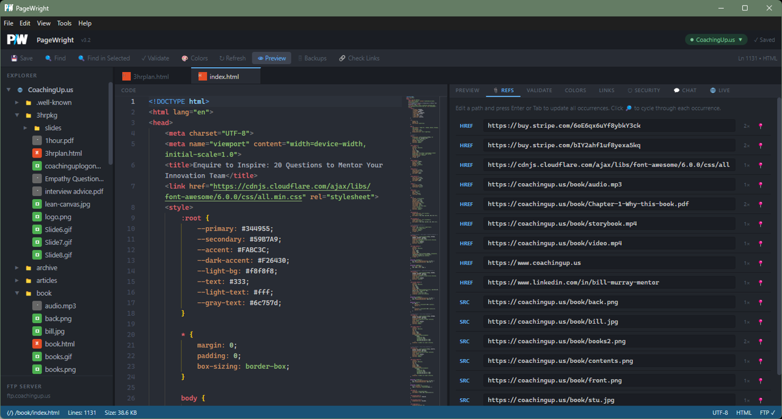Click the PageWright logo in the header

pos(16,39)
